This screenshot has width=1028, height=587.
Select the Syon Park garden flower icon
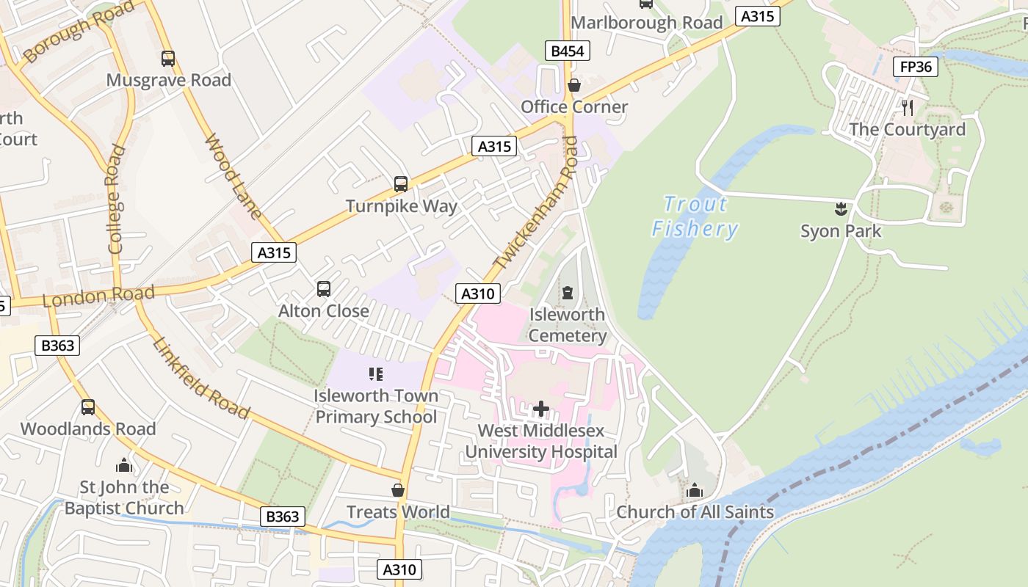pos(841,209)
